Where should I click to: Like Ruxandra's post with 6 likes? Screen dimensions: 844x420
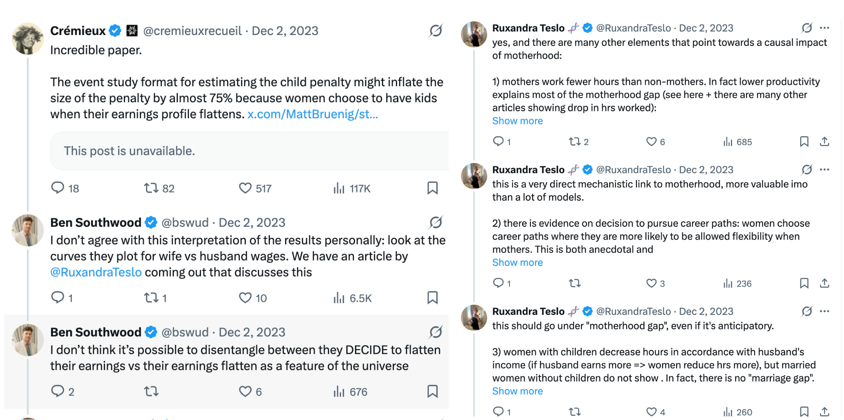(651, 142)
